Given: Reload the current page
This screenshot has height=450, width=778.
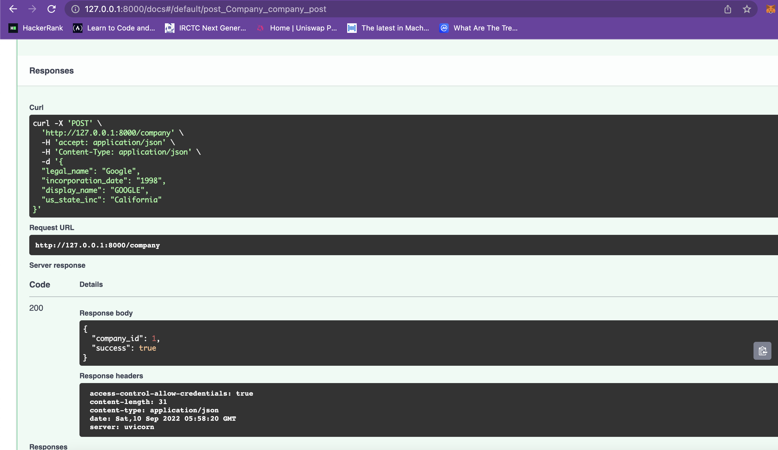Looking at the screenshot, I should click(51, 9).
